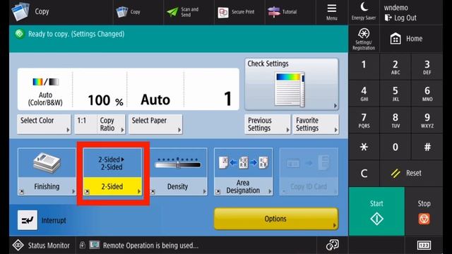
Task: Open Select Paper options
Action: 155,124
